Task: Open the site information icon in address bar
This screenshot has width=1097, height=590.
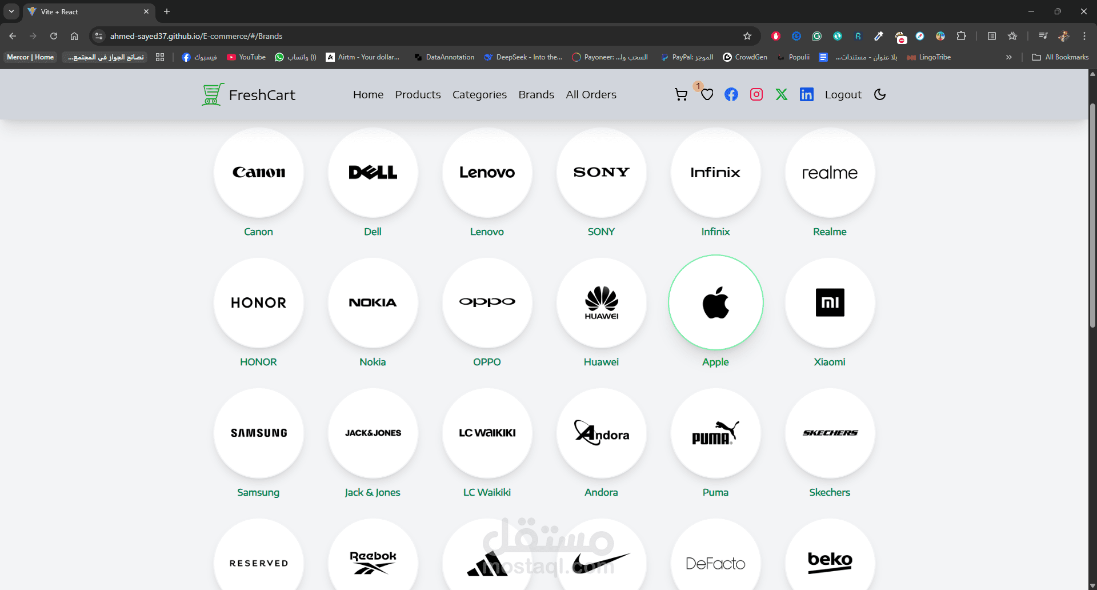Action: (99, 36)
